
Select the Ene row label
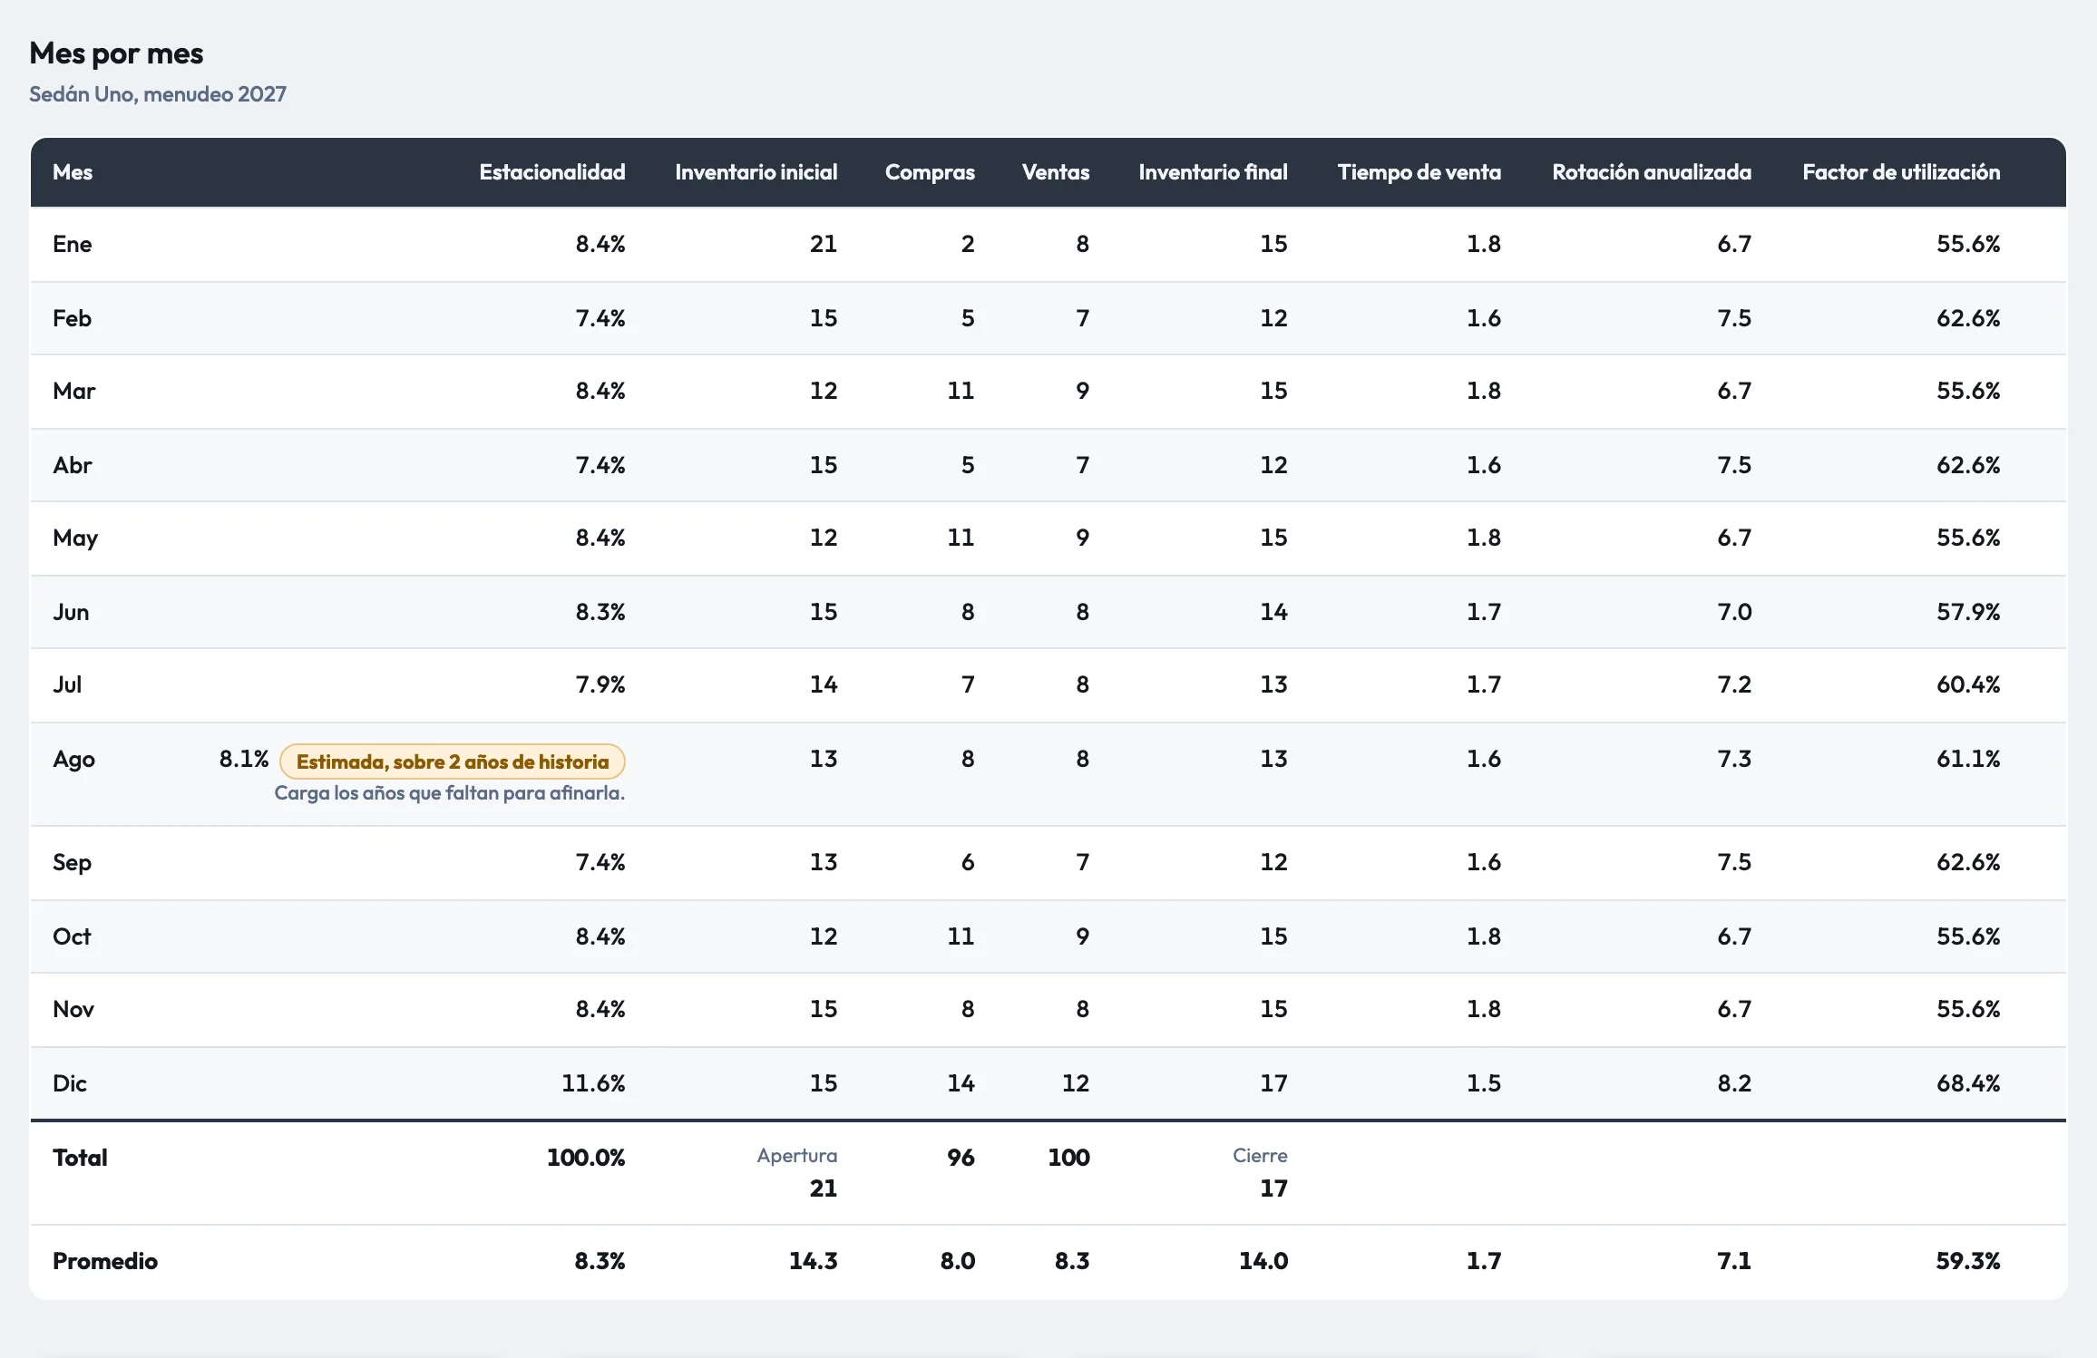click(x=73, y=244)
